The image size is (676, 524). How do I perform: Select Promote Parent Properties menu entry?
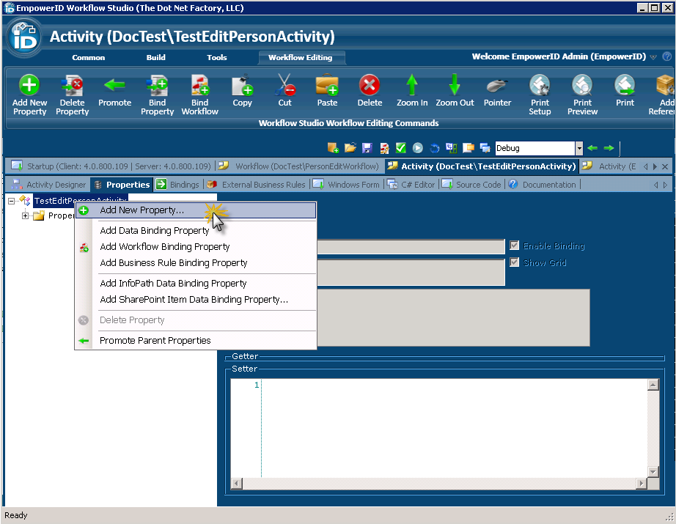click(157, 342)
